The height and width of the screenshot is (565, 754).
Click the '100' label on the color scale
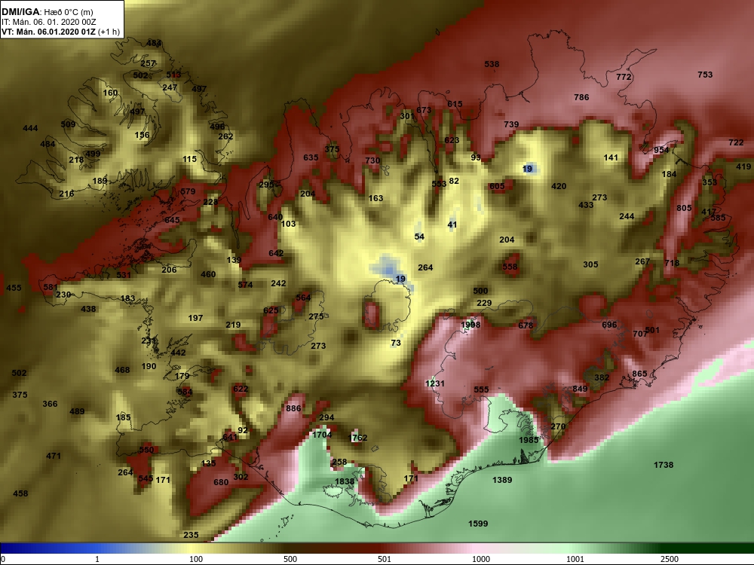[196, 559]
